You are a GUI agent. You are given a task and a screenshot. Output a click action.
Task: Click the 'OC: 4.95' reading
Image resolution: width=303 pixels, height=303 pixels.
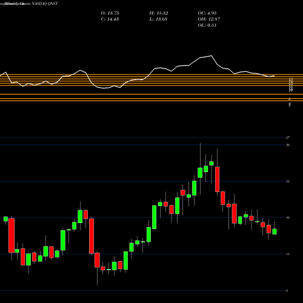coord(207,13)
